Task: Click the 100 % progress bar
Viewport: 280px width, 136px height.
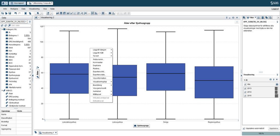Action: pos(261,133)
